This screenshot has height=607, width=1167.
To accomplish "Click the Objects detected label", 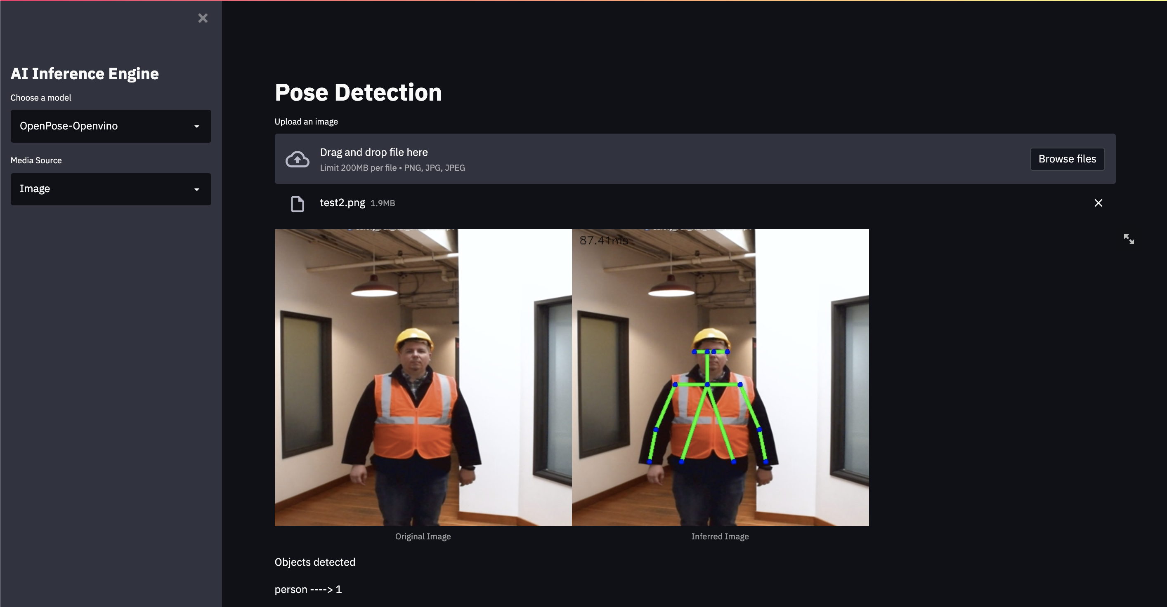I will point(315,562).
